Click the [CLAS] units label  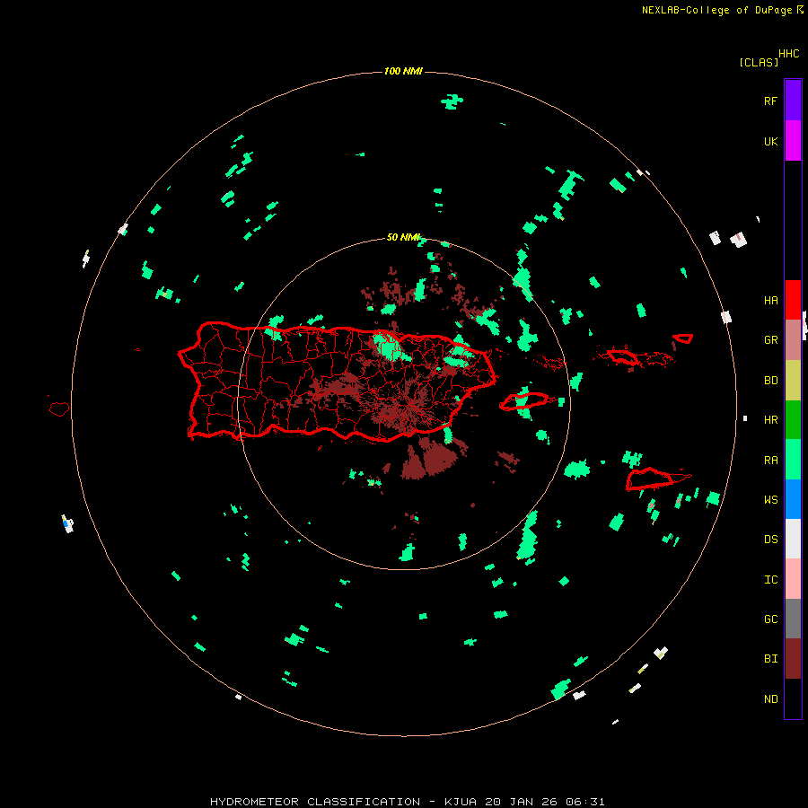click(x=759, y=62)
